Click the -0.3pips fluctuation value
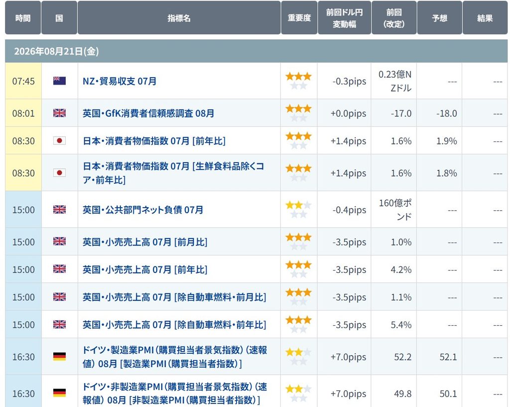This screenshot has width=510, height=407. 349,81
